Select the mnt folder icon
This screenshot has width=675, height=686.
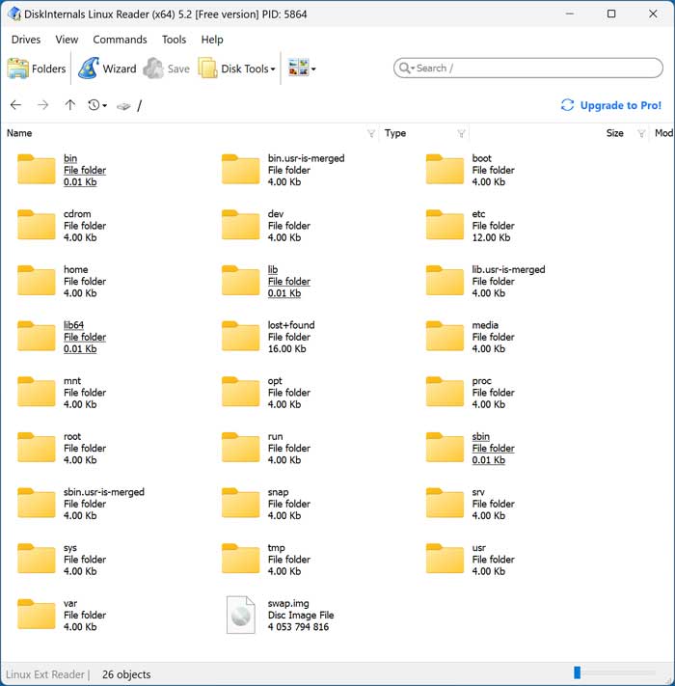[37, 391]
